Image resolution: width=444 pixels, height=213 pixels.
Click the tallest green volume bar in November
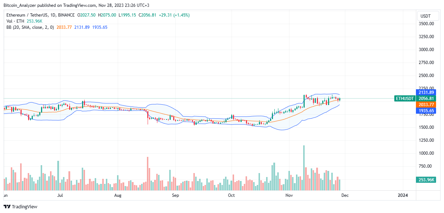(x=304, y=168)
